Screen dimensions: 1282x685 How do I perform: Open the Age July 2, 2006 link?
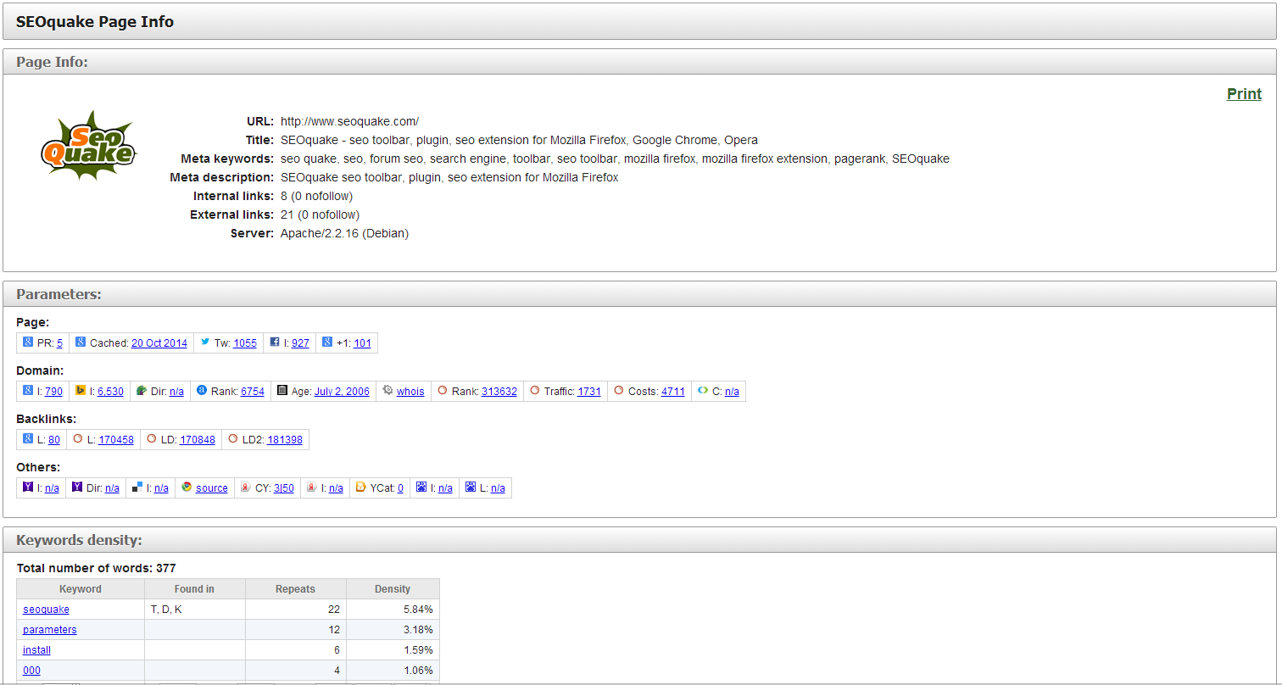(x=342, y=392)
